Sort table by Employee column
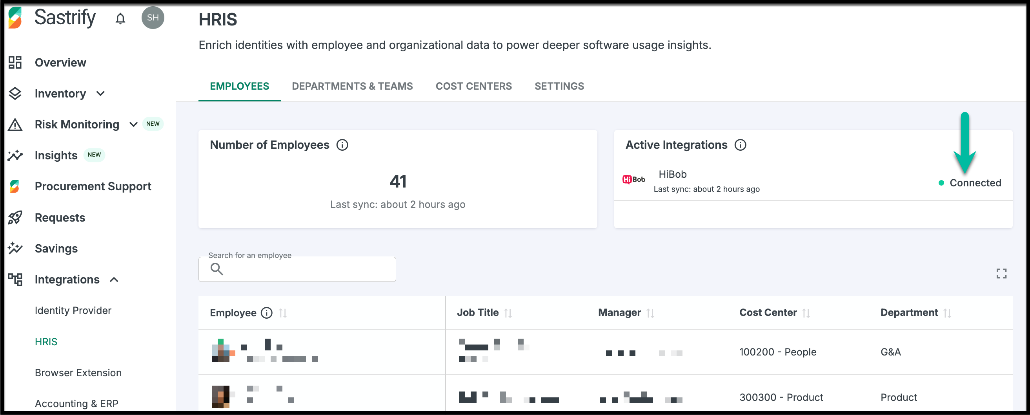The height and width of the screenshot is (415, 1030). pyautogui.click(x=283, y=313)
